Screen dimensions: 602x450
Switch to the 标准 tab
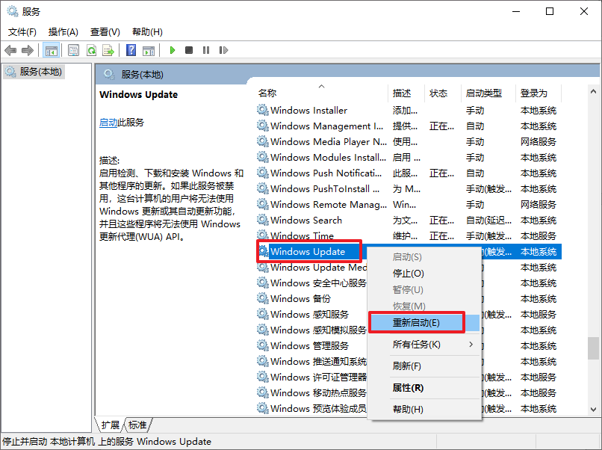pos(137,425)
